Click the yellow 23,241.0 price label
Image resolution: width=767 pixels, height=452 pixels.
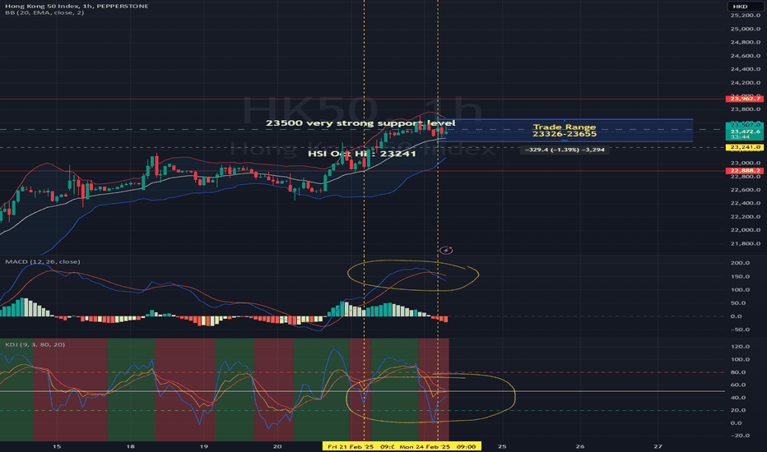(x=746, y=147)
